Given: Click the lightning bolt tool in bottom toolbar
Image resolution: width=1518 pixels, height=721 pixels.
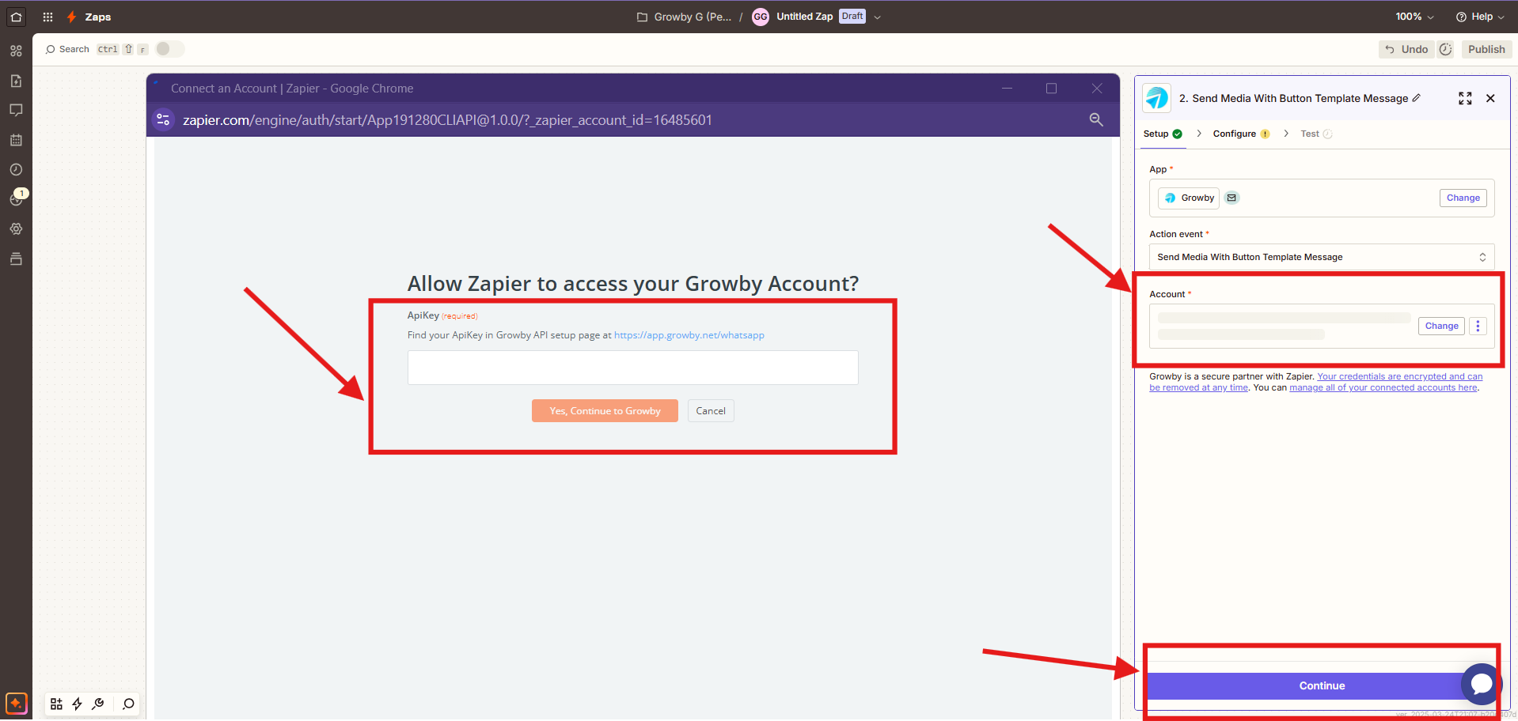Looking at the screenshot, I should (x=77, y=704).
